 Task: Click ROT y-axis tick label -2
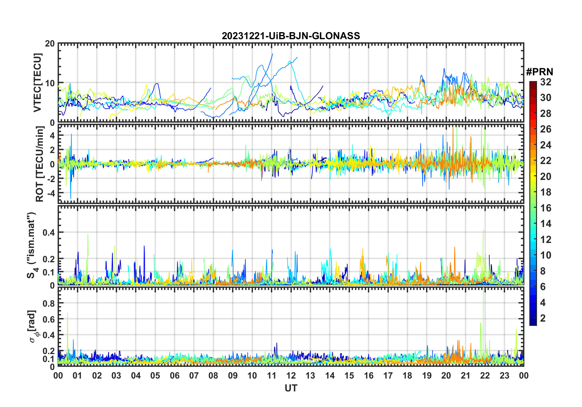point(51,179)
